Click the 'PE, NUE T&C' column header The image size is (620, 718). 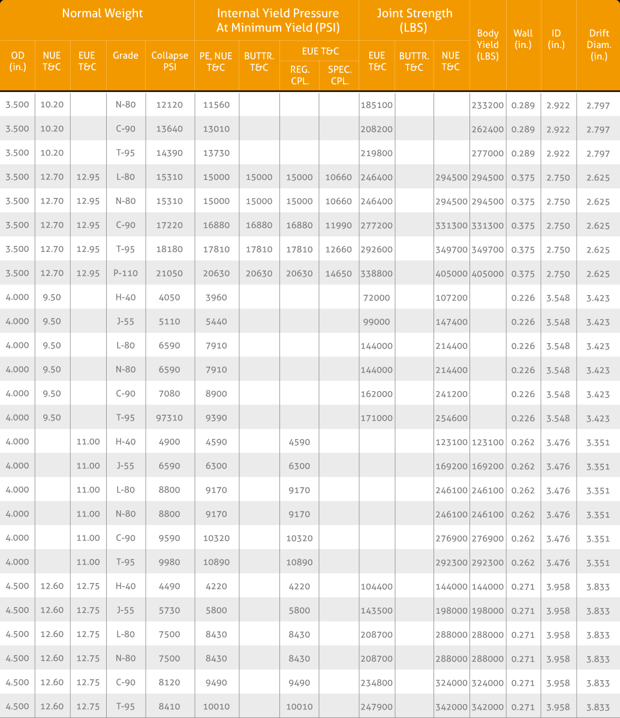[216, 62]
